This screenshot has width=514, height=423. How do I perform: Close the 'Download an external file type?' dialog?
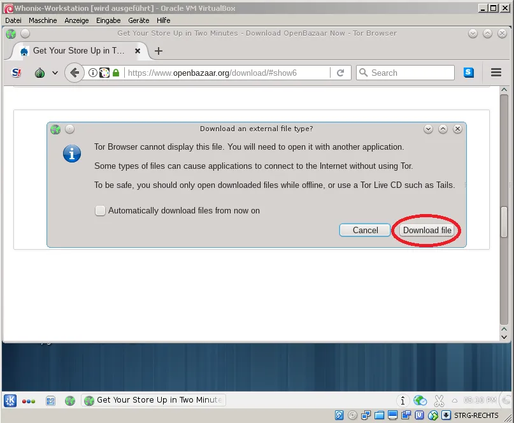pyautogui.click(x=457, y=129)
